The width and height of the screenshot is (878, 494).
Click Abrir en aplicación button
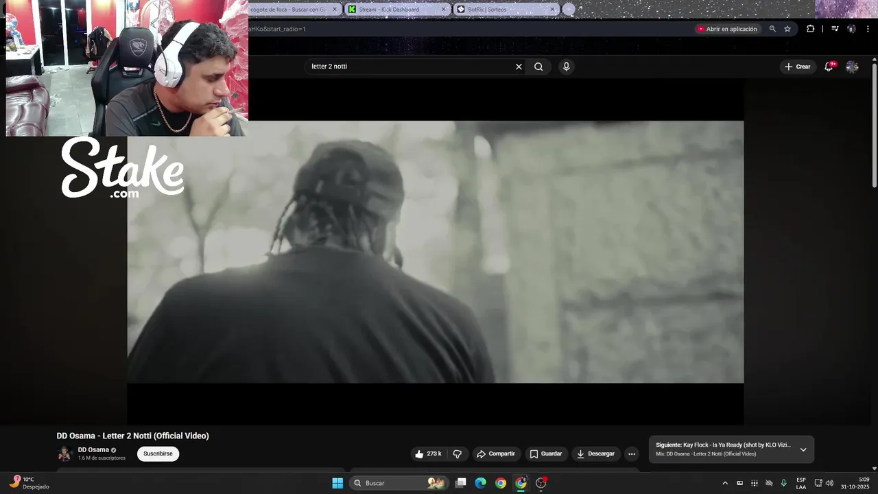[727, 29]
